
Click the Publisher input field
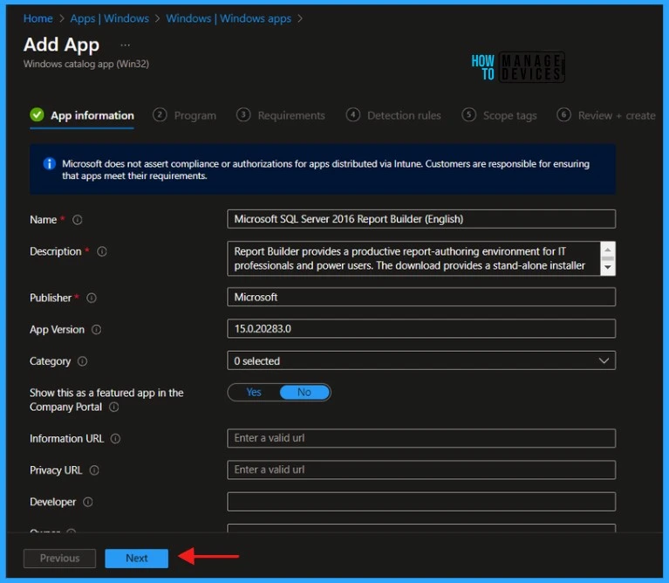[x=421, y=297]
